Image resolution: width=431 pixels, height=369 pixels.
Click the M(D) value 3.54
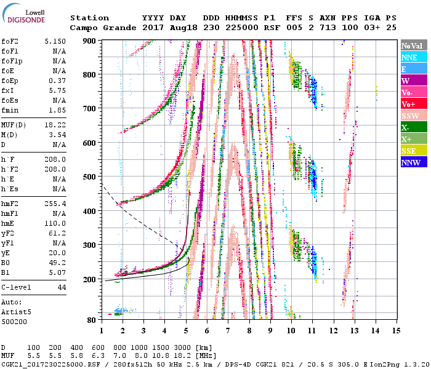click(x=57, y=135)
